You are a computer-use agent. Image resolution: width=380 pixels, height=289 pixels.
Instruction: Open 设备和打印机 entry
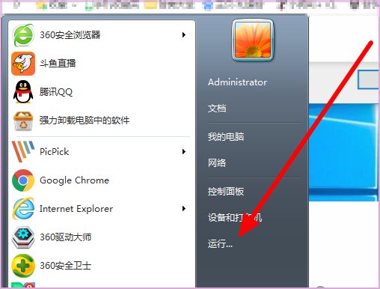tap(235, 218)
